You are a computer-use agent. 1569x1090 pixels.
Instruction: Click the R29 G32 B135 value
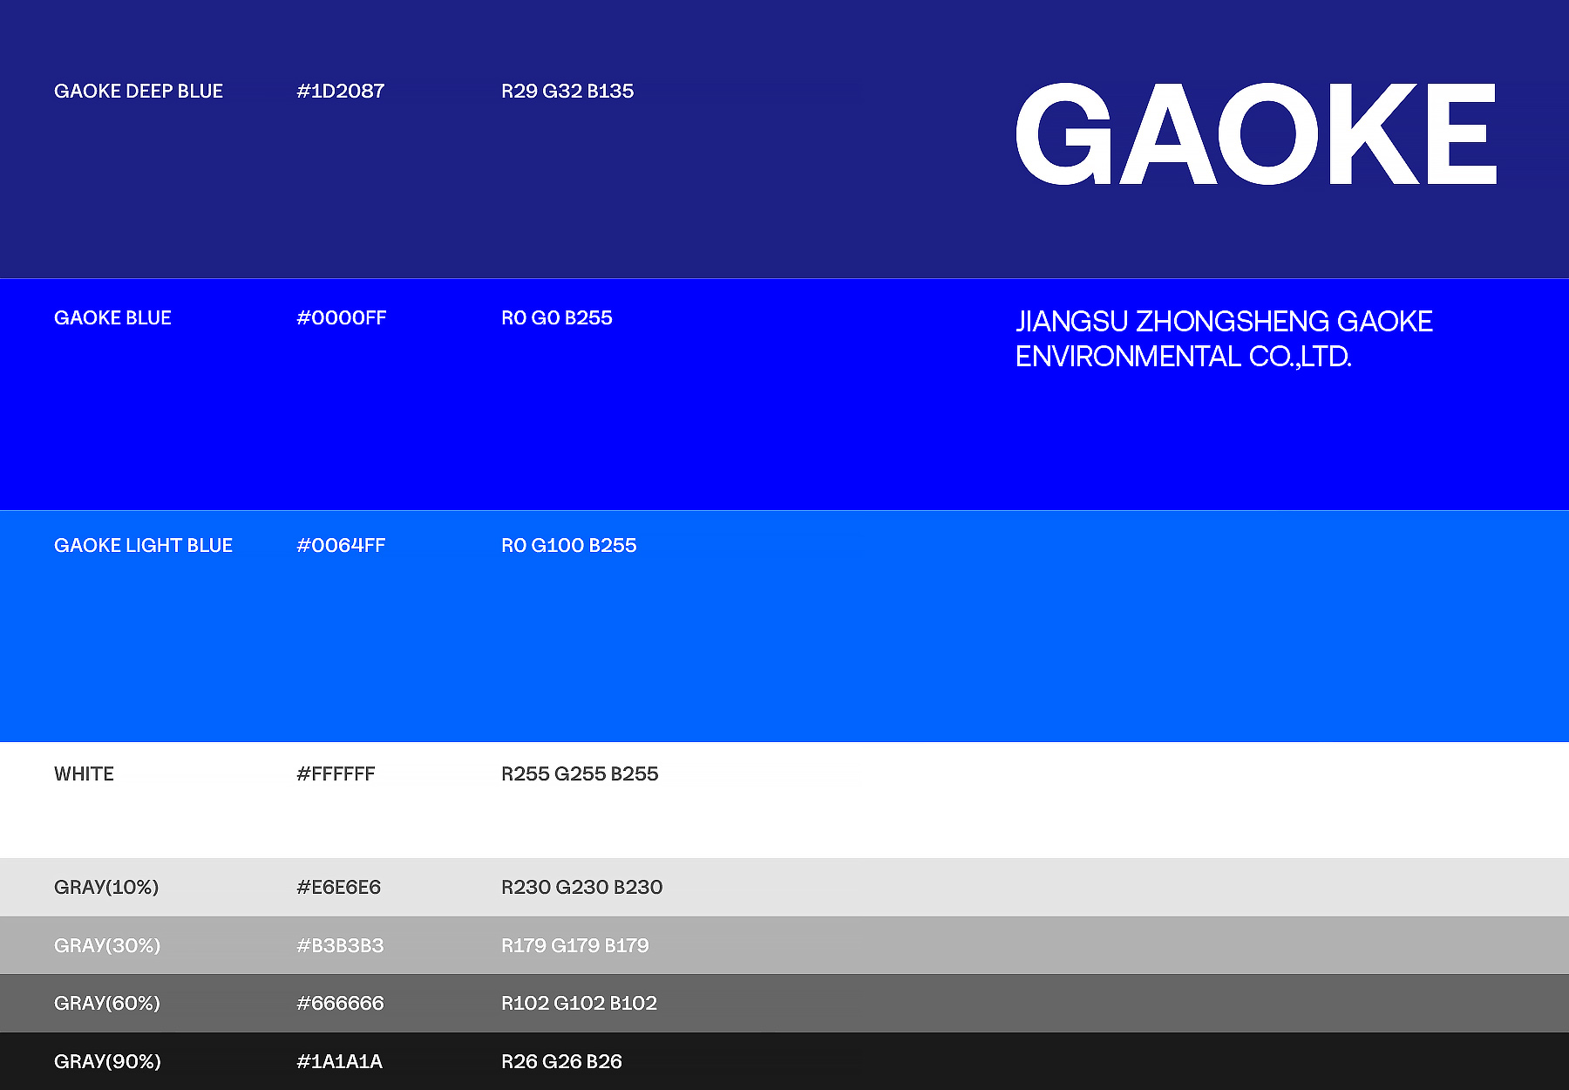tap(567, 91)
